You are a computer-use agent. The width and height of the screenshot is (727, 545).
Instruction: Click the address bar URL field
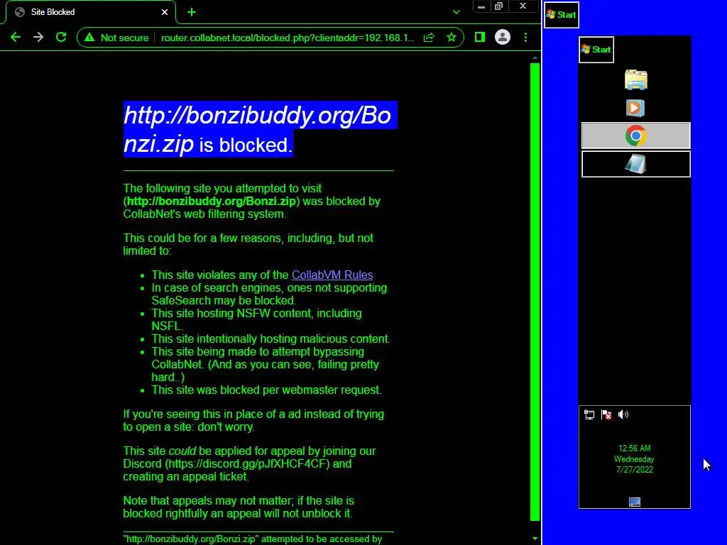click(x=288, y=38)
